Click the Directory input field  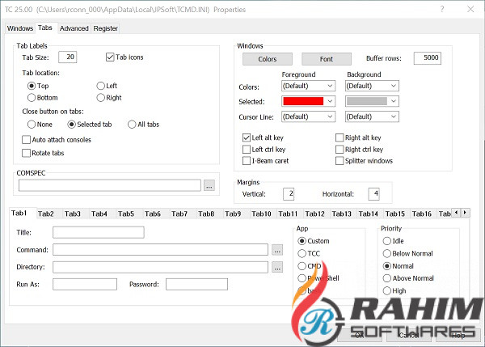[160, 267]
